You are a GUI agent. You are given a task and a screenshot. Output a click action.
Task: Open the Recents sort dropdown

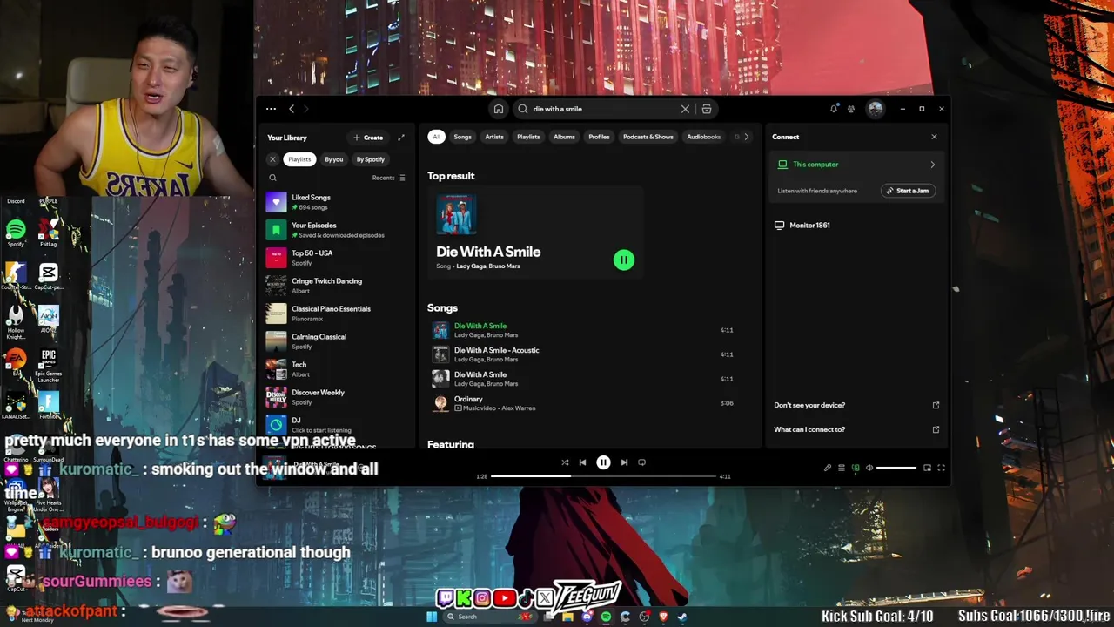coord(388,178)
